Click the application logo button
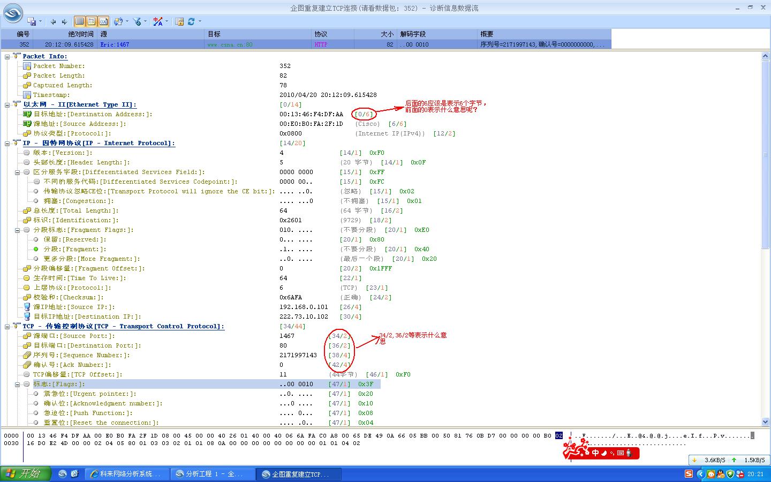771x482 pixels. coord(13,13)
